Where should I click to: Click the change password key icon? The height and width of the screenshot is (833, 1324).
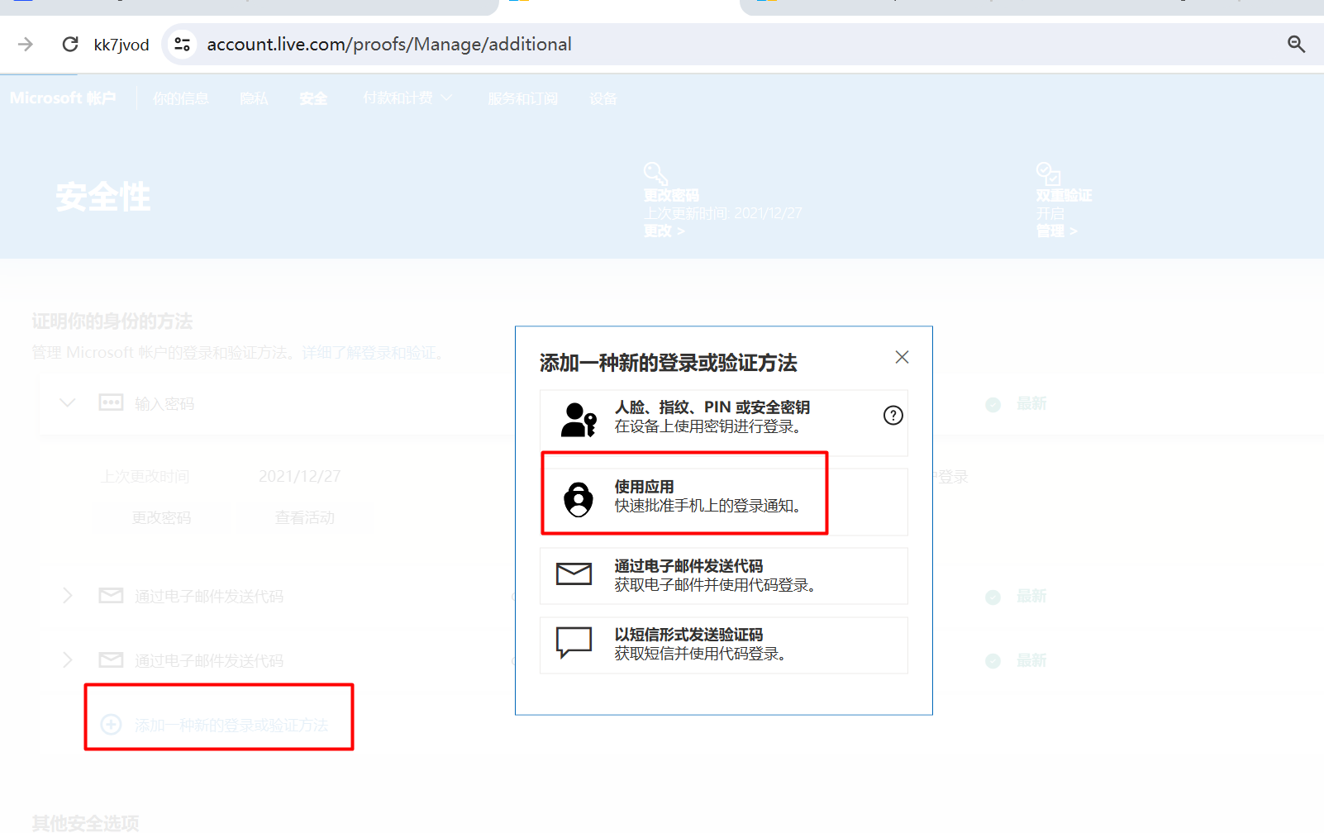656,174
